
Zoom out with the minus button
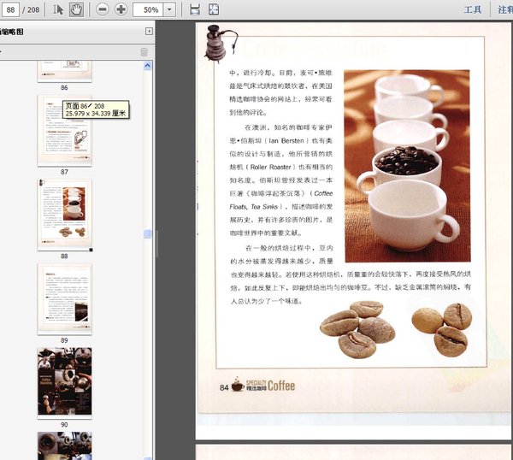coord(103,9)
